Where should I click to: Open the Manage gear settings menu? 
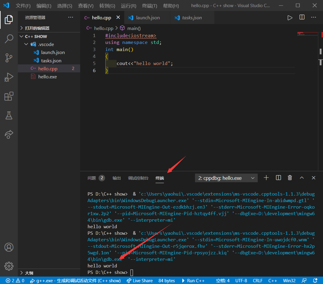pyautogui.click(x=9, y=266)
